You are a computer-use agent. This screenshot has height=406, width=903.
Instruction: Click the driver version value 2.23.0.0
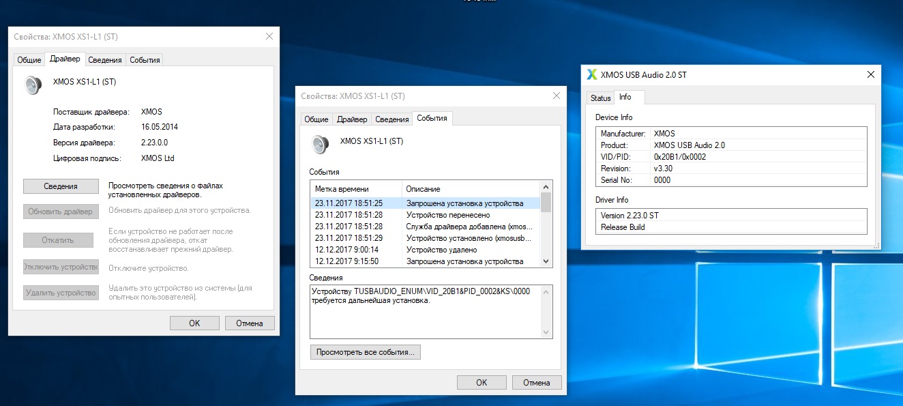[x=154, y=143]
